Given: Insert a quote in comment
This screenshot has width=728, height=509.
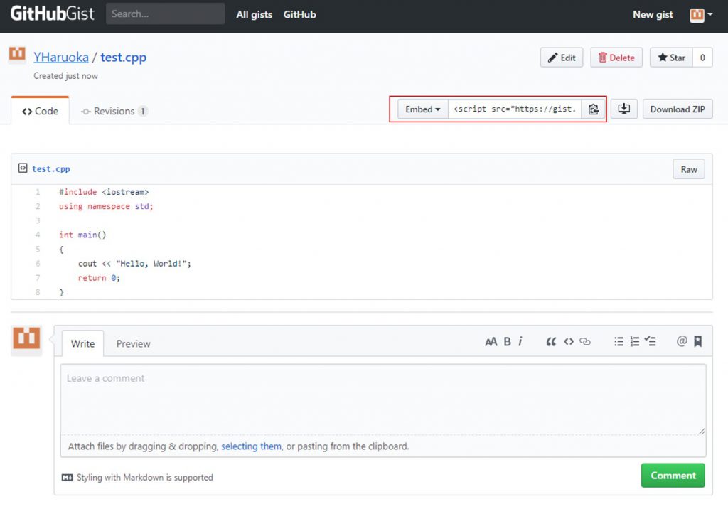Looking at the screenshot, I should [x=551, y=342].
